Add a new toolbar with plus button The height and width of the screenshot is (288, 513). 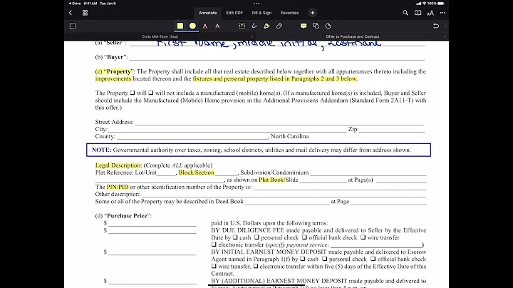point(313,13)
